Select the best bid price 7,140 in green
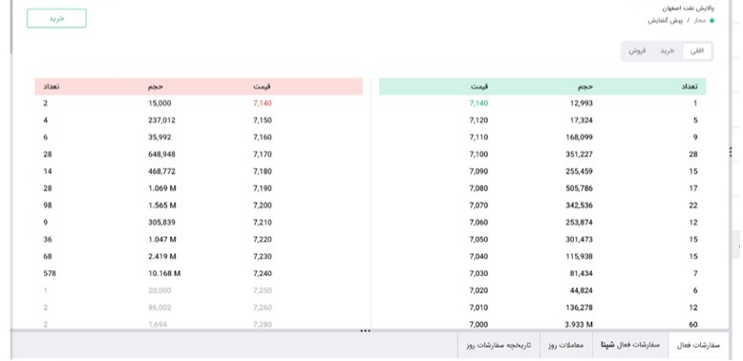The height and width of the screenshot is (361, 743). (478, 103)
